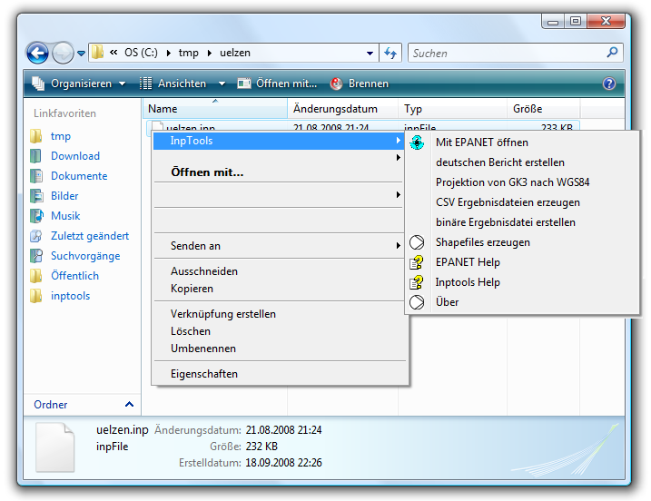Viewport: 651px width, 501px height.
Task: Sort by the Name column header
Action: pyautogui.click(x=215, y=109)
